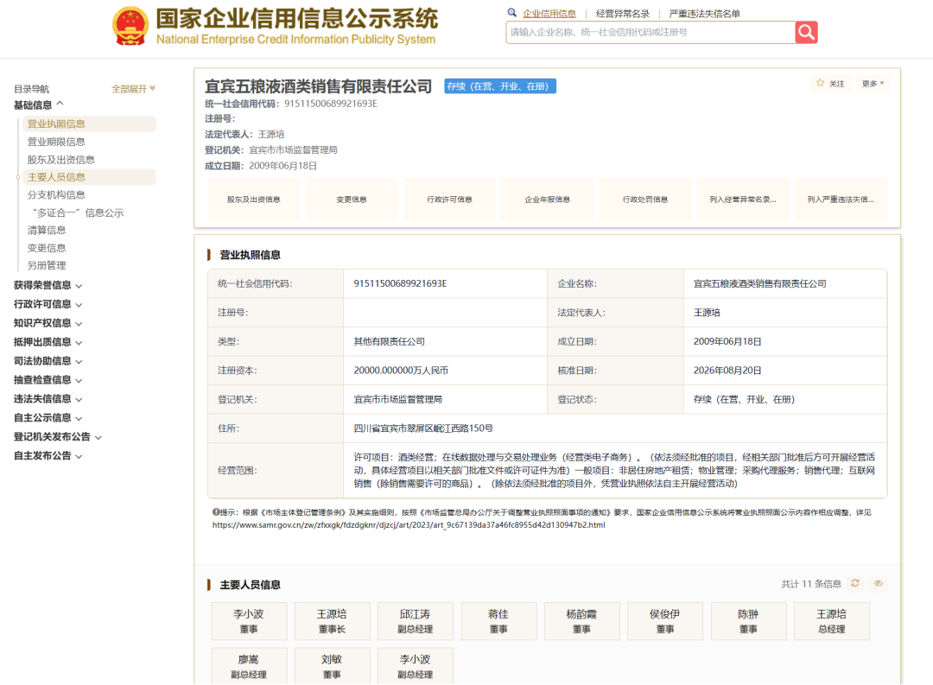
Task: Open the 刘敏 董事 card
Action: click(x=332, y=667)
